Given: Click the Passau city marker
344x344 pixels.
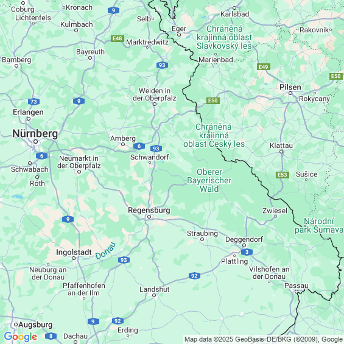Looking at the screenshot, I should (297, 292).
